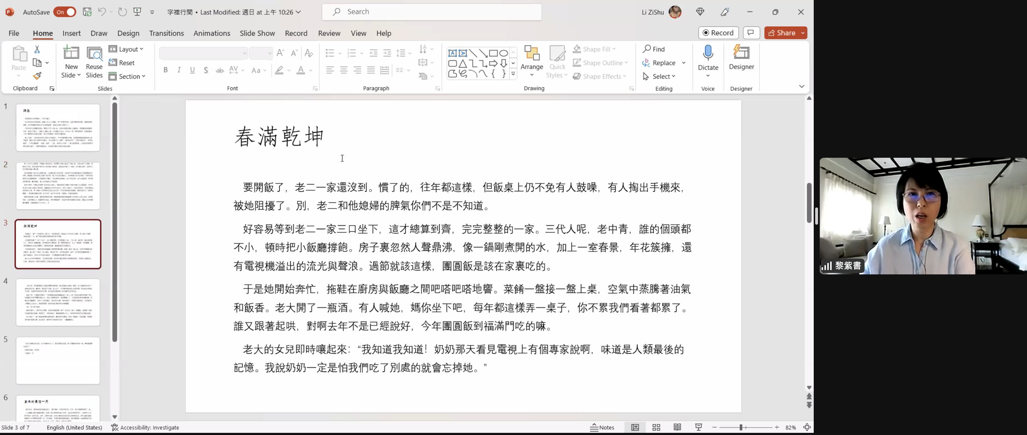Click the Format Painter brush icon
1027x435 pixels.
point(37,76)
